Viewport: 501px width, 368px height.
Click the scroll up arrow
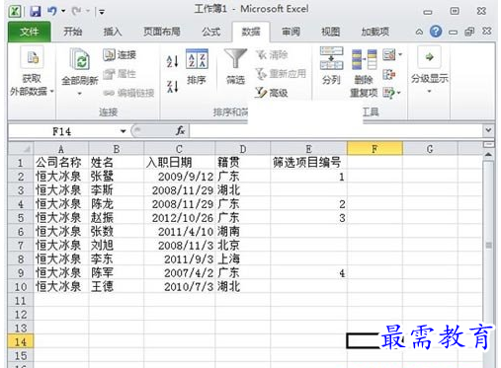pos(488,154)
